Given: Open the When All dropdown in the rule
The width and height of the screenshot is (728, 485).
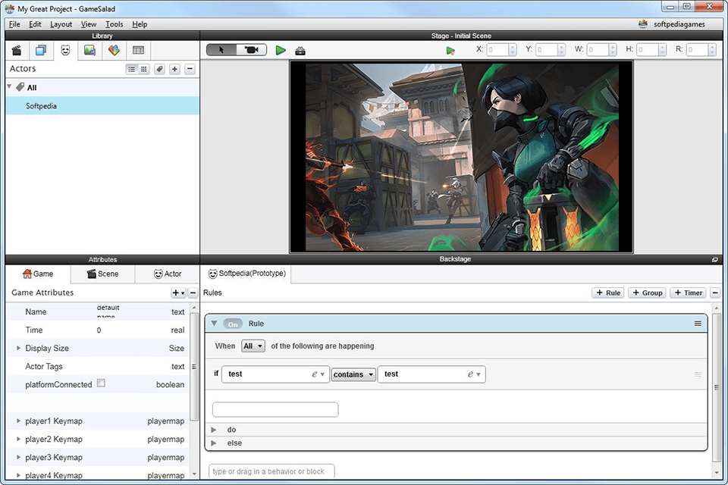Looking at the screenshot, I should point(253,346).
